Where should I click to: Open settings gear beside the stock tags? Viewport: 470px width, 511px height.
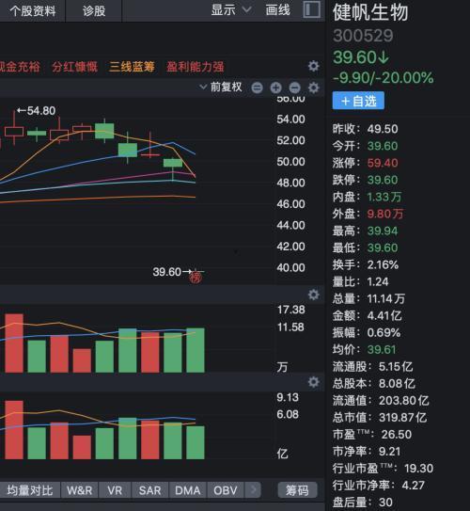[313, 66]
